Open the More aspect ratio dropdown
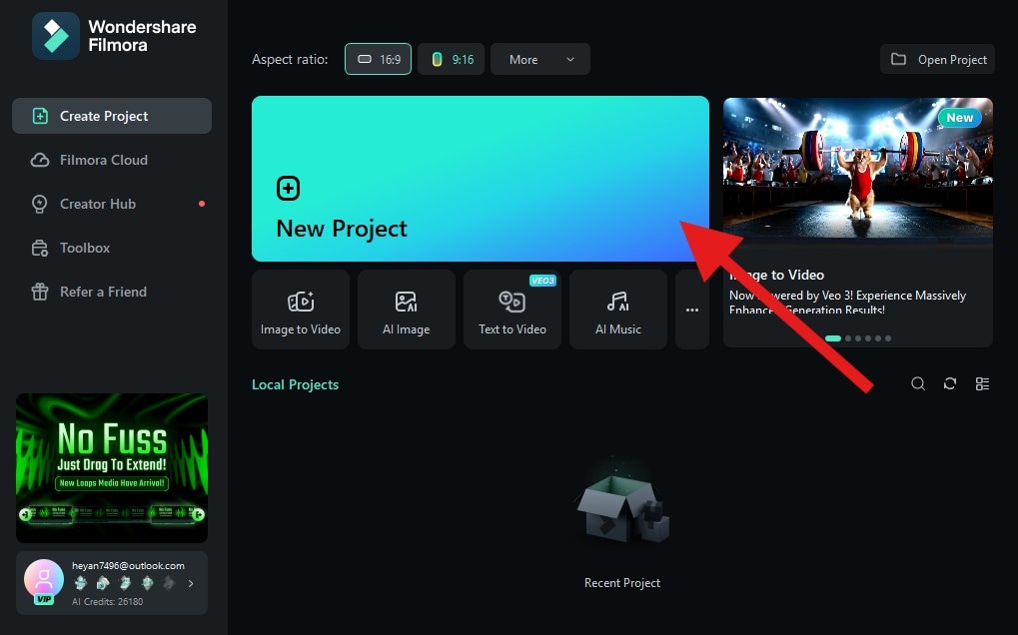 click(539, 59)
